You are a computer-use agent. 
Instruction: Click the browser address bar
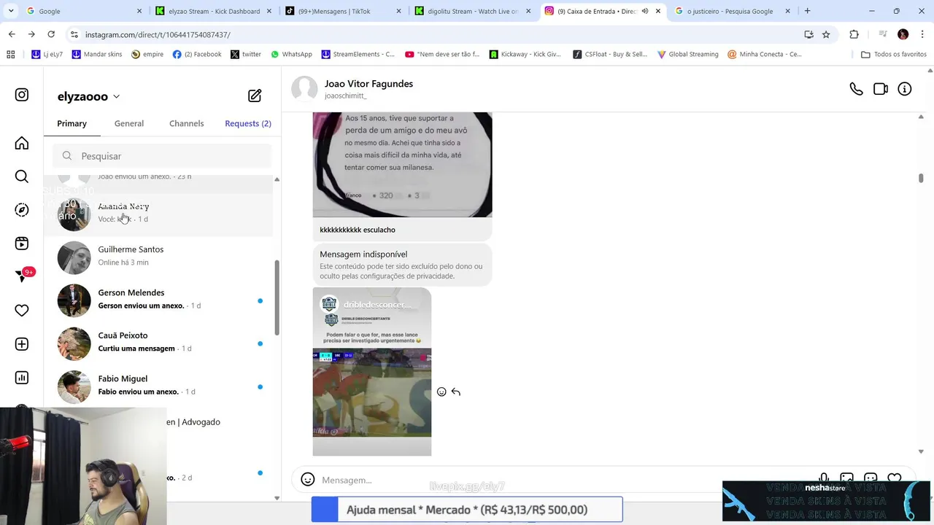coord(438,34)
